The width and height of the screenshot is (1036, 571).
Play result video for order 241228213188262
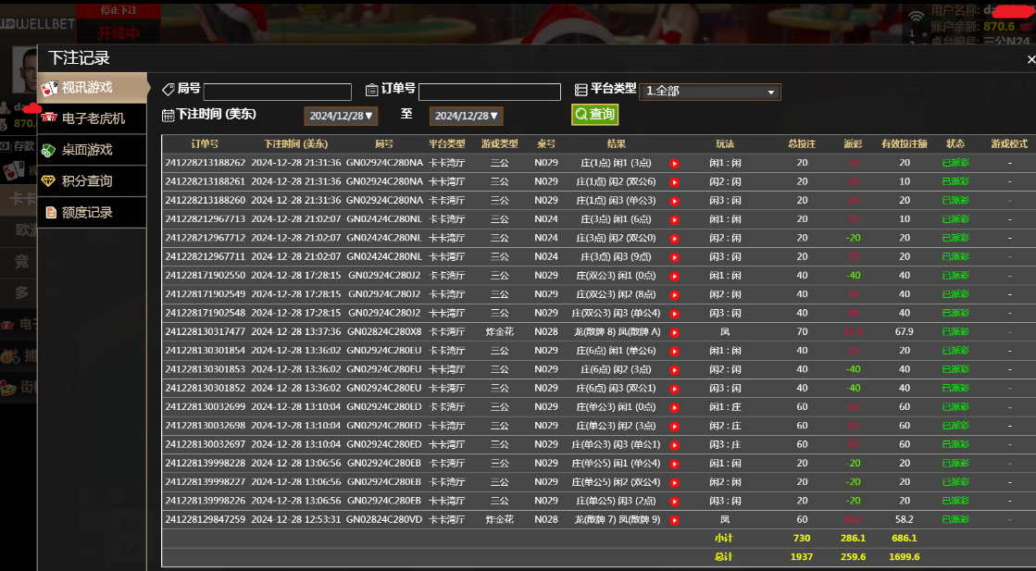pyautogui.click(x=675, y=163)
